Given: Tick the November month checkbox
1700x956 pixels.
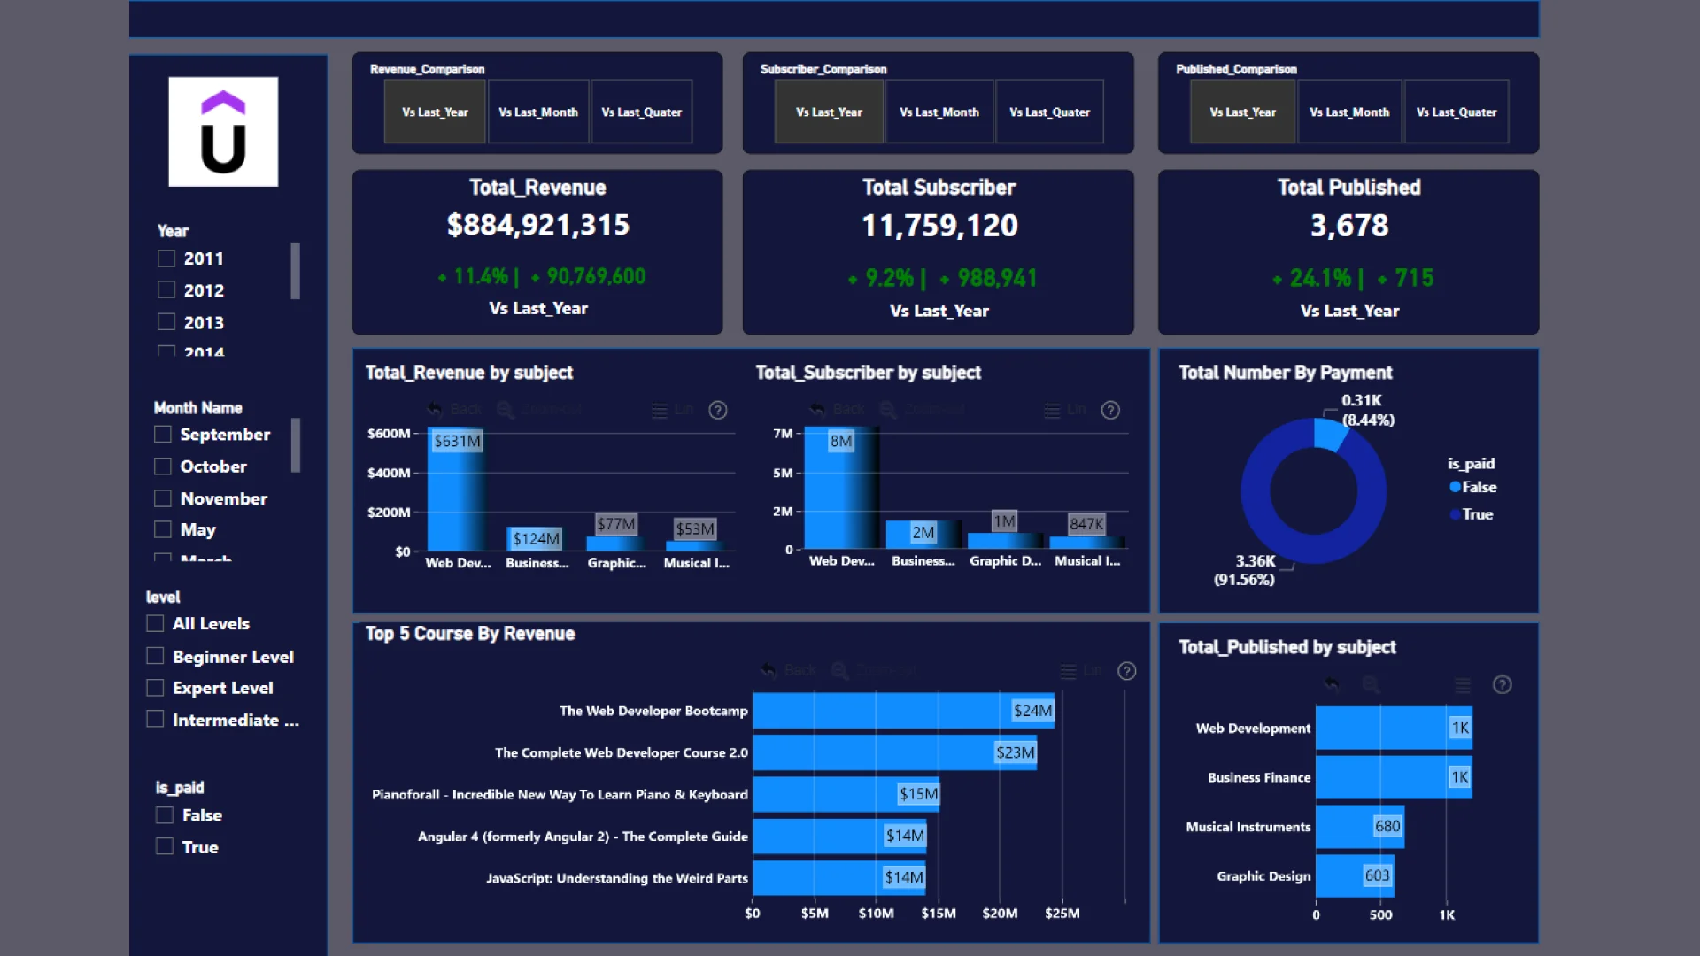Looking at the screenshot, I should tap(162, 498).
